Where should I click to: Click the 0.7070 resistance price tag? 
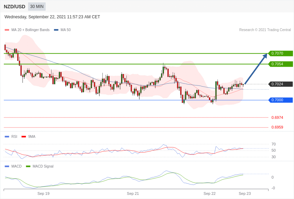coord(281,53)
